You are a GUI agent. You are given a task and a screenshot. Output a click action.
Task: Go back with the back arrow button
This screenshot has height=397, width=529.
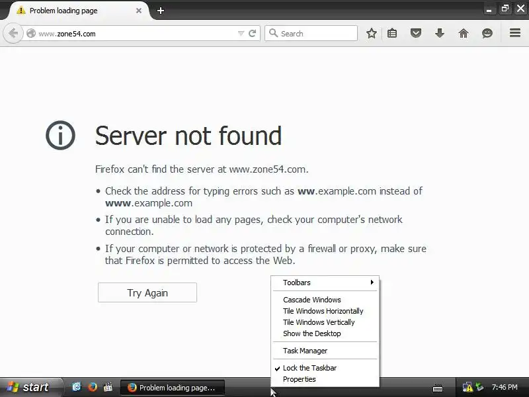13,34
